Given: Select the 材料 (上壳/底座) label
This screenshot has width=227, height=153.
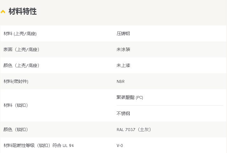Looking at the screenshot, I should click(x=20, y=33).
